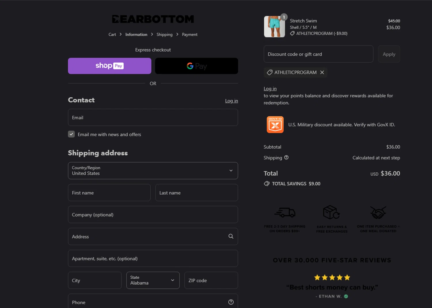Pay with Shop Pay express checkout
The width and height of the screenshot is (432, 308).
[109, 66]
